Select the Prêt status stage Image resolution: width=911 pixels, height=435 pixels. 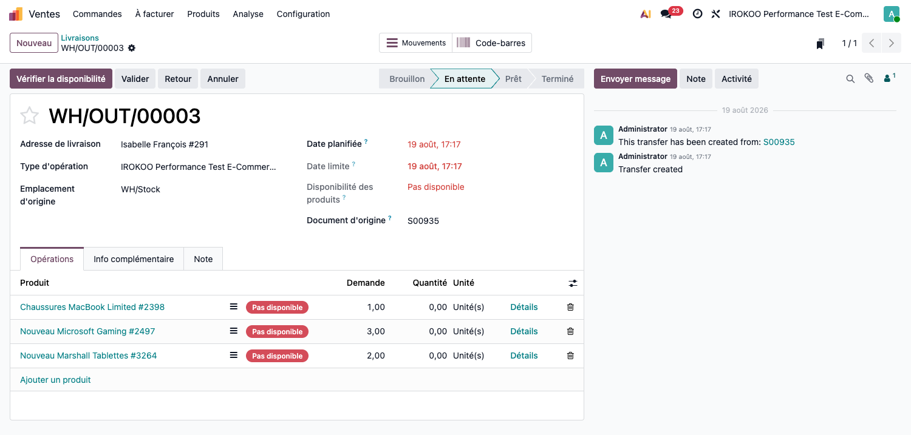[x=513, y=79]
